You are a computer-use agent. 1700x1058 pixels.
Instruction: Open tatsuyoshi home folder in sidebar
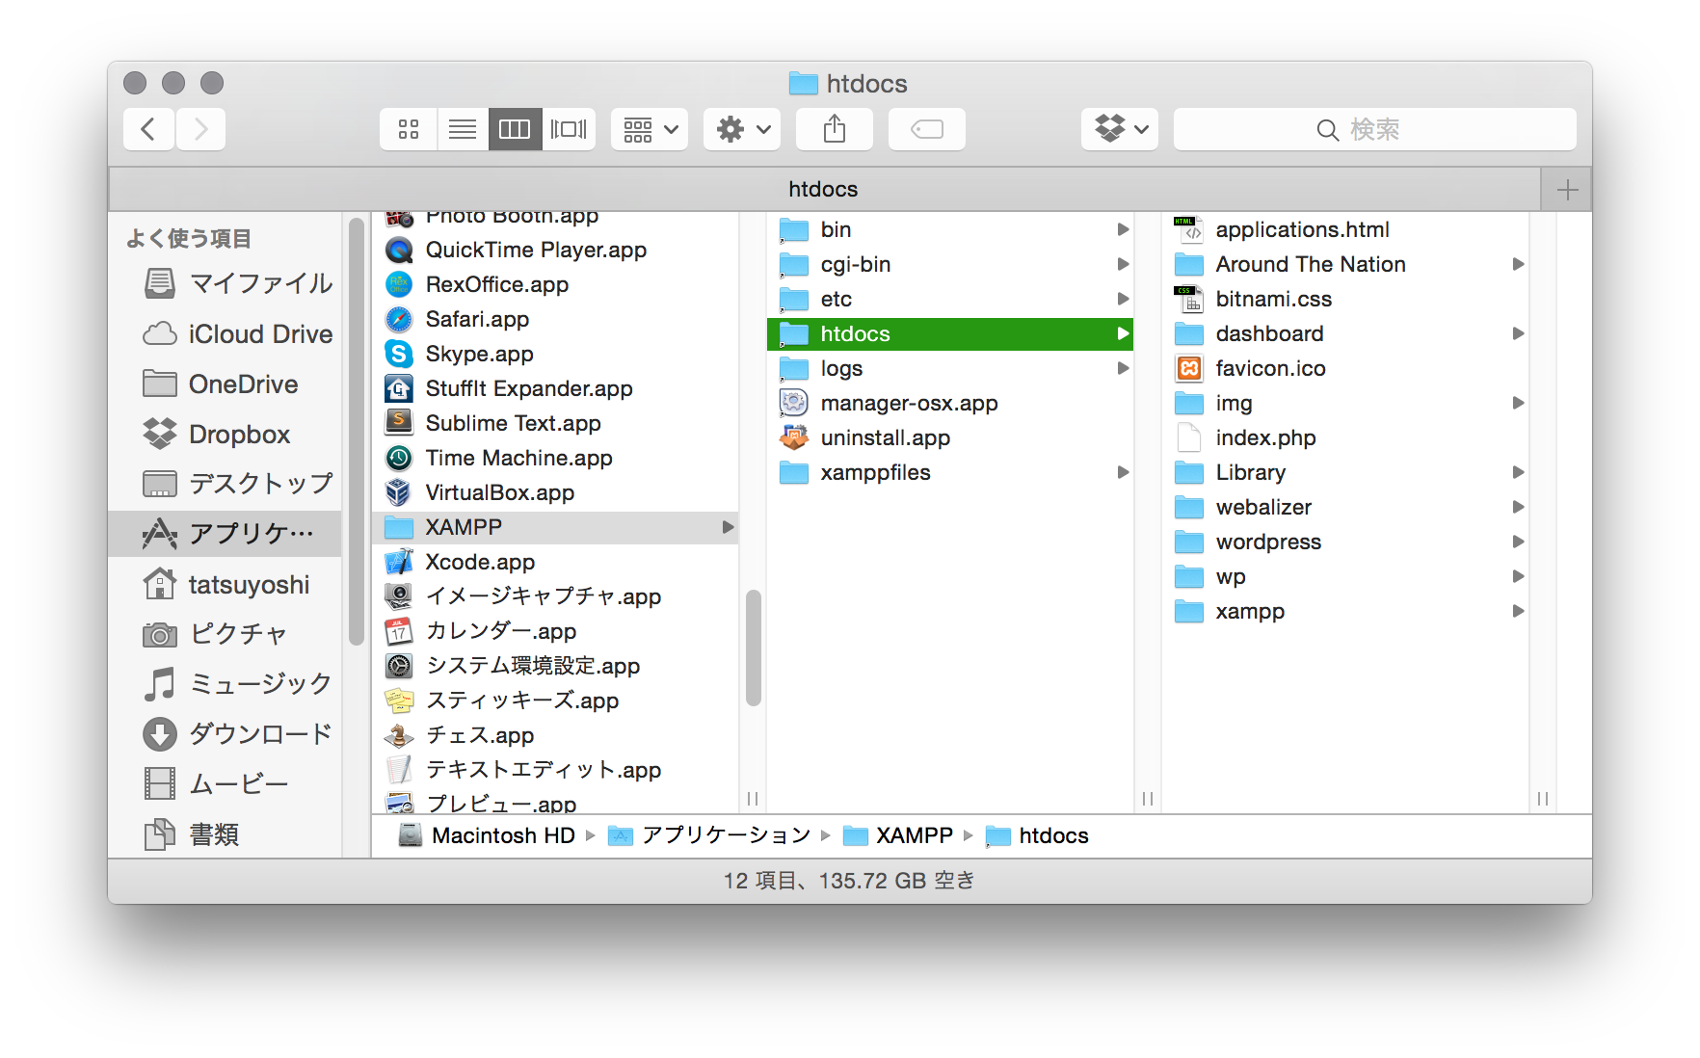[x=226, y=584]
